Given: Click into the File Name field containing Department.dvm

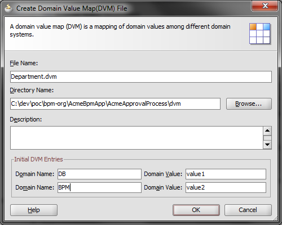Looking at the screenshot, I should click(x=141, y=76).
